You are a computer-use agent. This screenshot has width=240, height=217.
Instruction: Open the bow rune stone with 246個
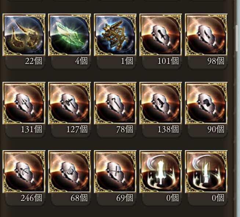[24, 171]
